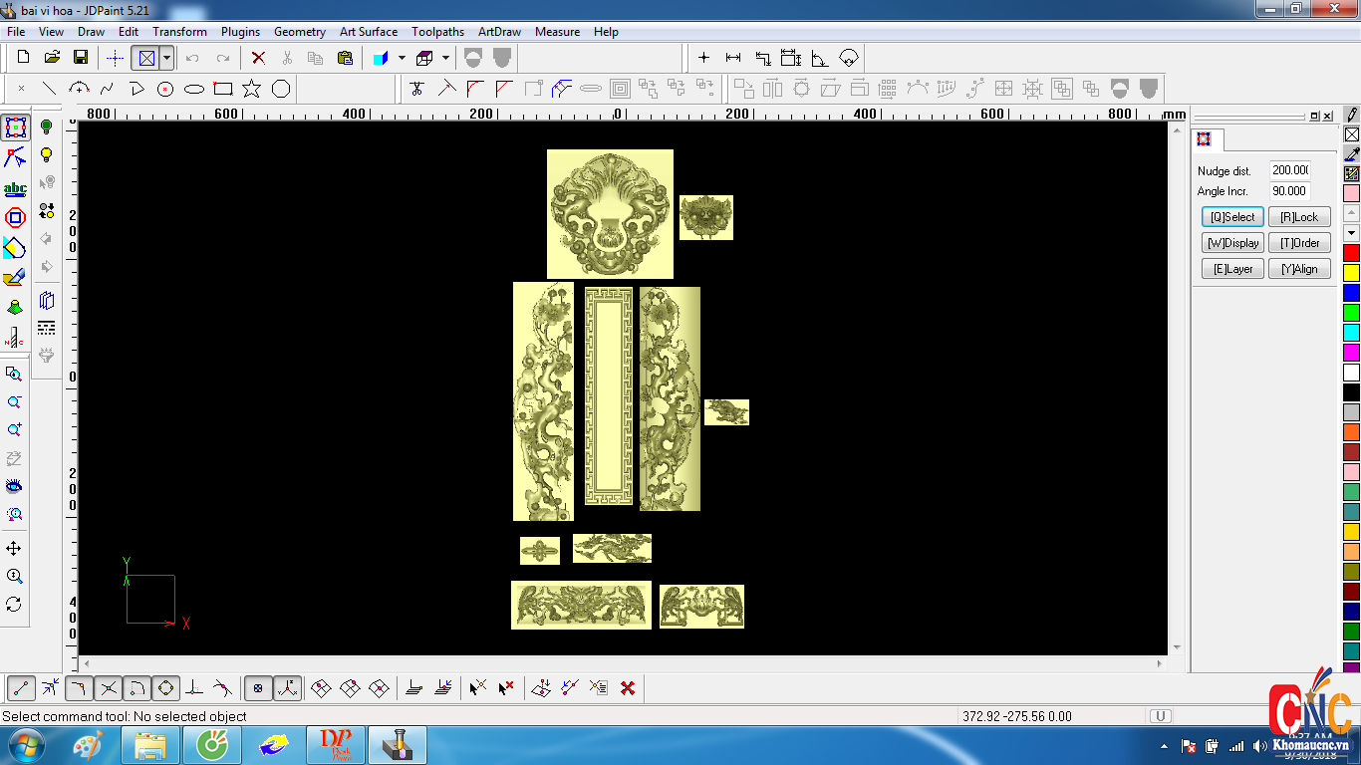
Task: Open the Toolpaths menu
Action: coord(437,32)
